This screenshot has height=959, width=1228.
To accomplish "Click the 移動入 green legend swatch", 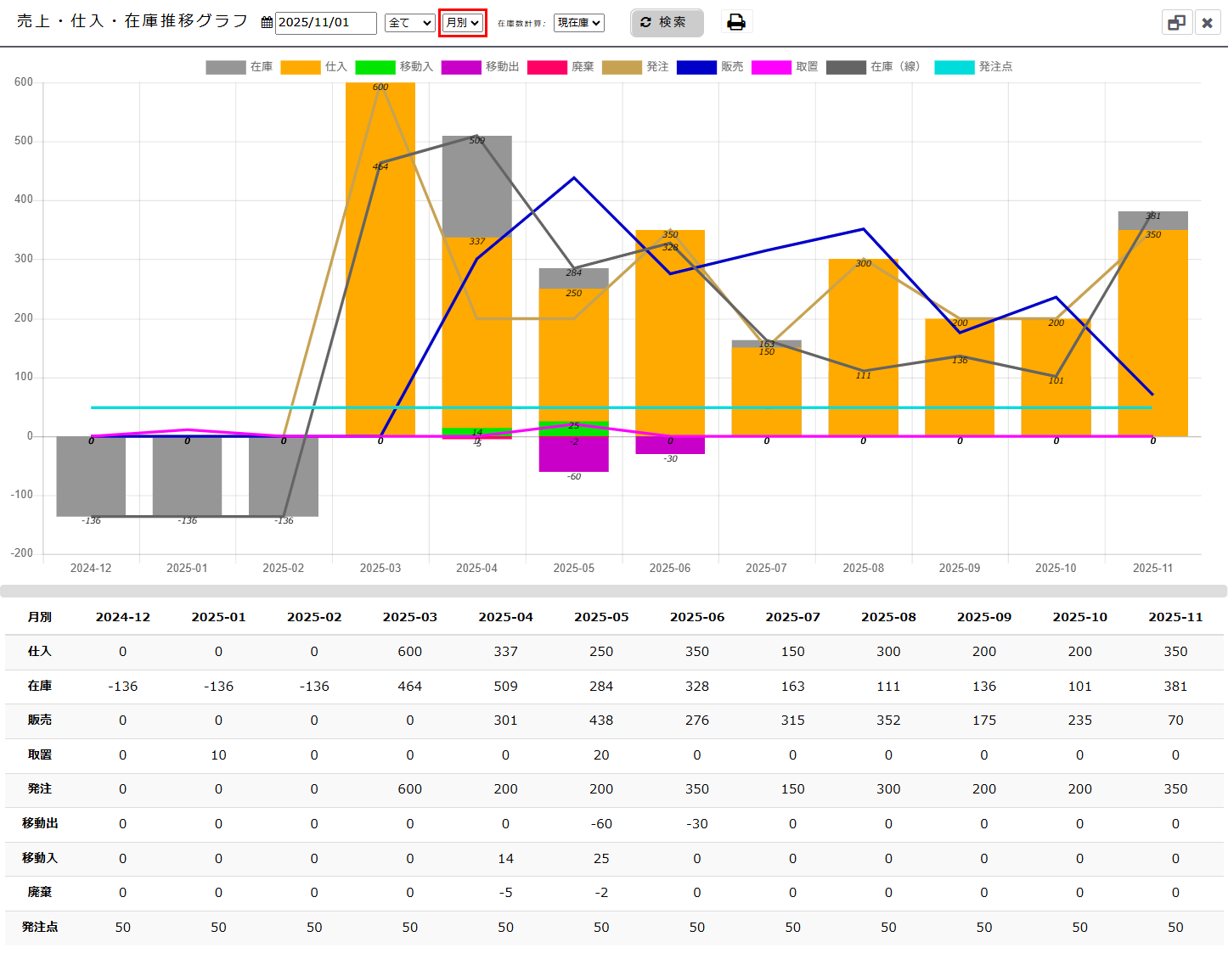I will 375,67.
